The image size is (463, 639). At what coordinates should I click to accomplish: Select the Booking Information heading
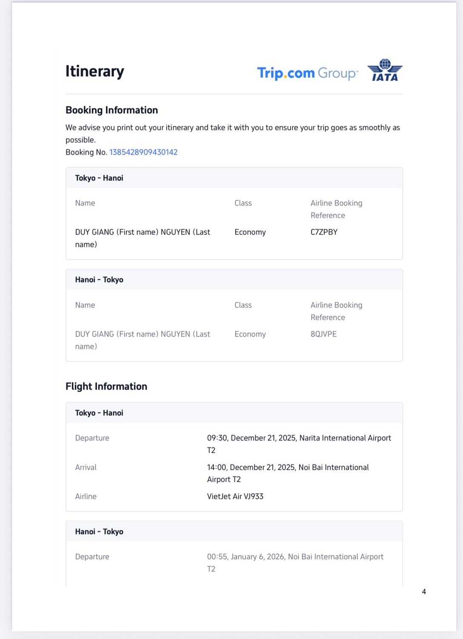coord(112,110)
